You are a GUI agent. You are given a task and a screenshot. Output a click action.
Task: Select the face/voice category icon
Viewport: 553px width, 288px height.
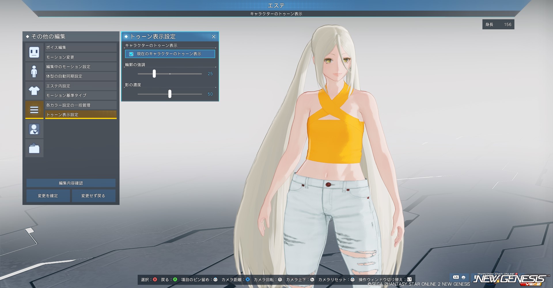point(34,52)
